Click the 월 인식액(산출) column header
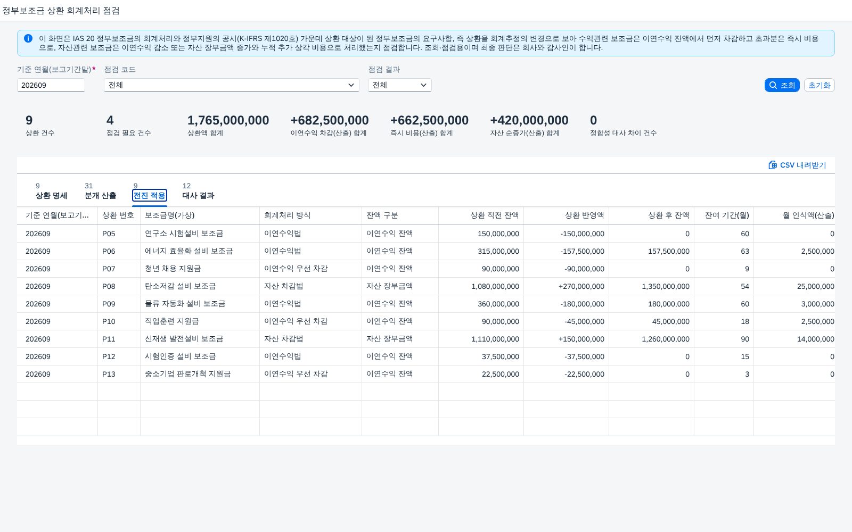Image resolution: width=852 pixels, height=532 pixels. coord(794,215)
